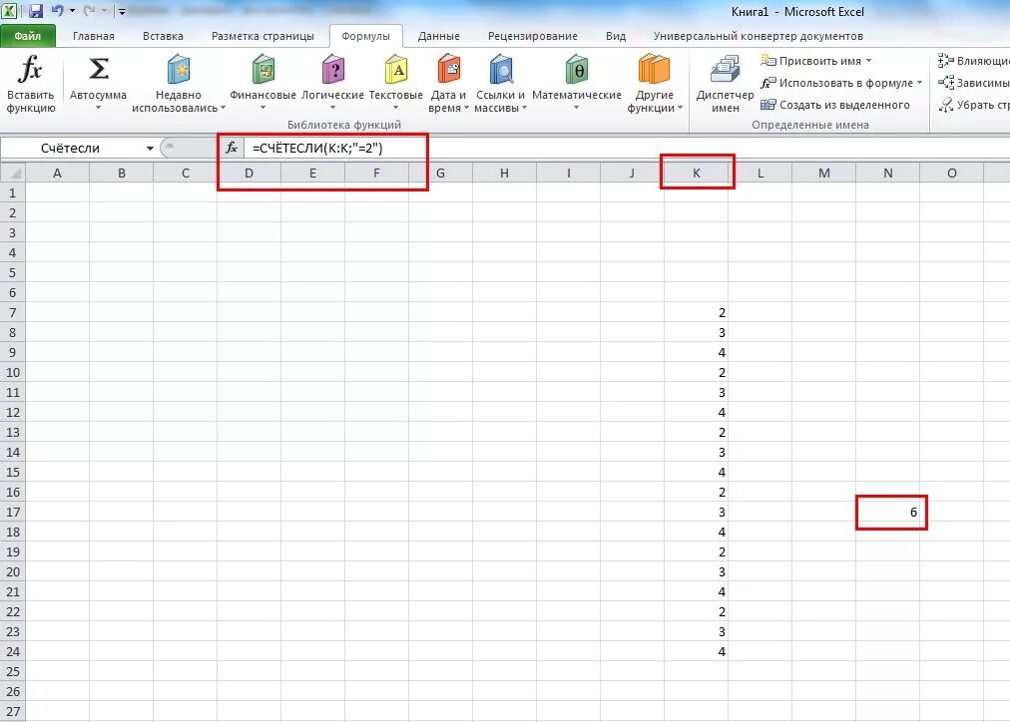Click Trace Dependents (Зависимые) button
The height and width of the screenshot is (722, 1010).
click(x=973, y=83)
